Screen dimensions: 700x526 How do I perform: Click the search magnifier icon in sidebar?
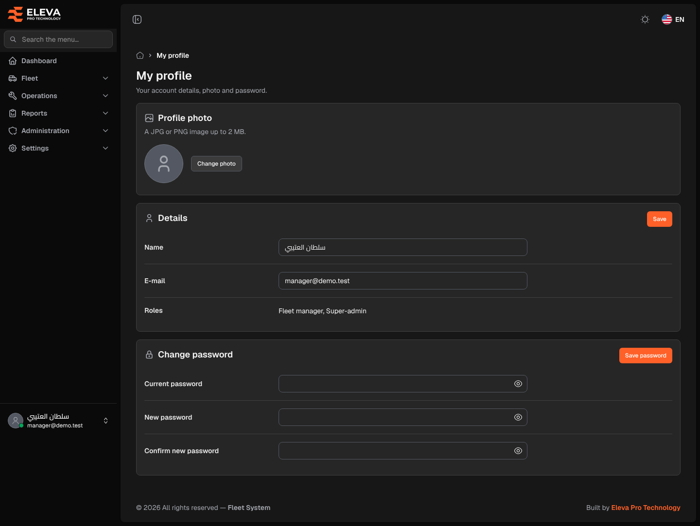click(13, 39)
